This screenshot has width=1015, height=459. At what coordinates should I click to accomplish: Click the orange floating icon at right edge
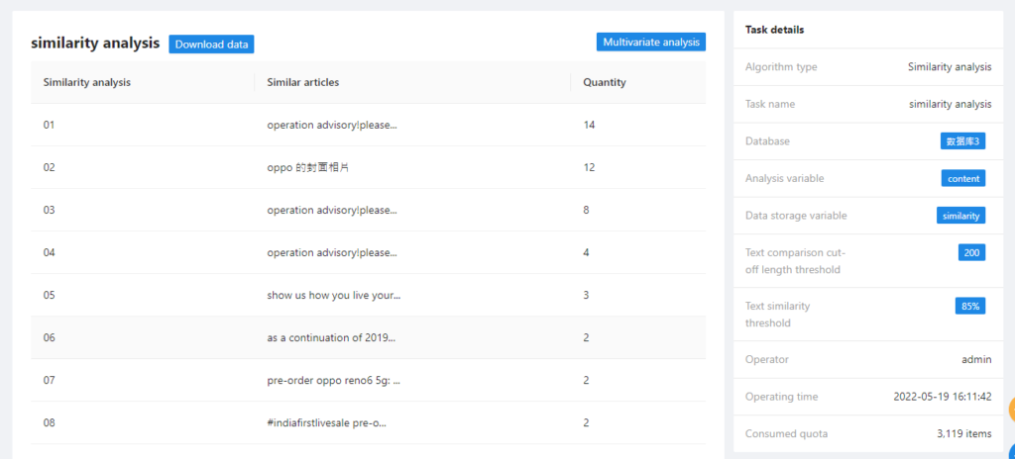[x=1010, y=410]
